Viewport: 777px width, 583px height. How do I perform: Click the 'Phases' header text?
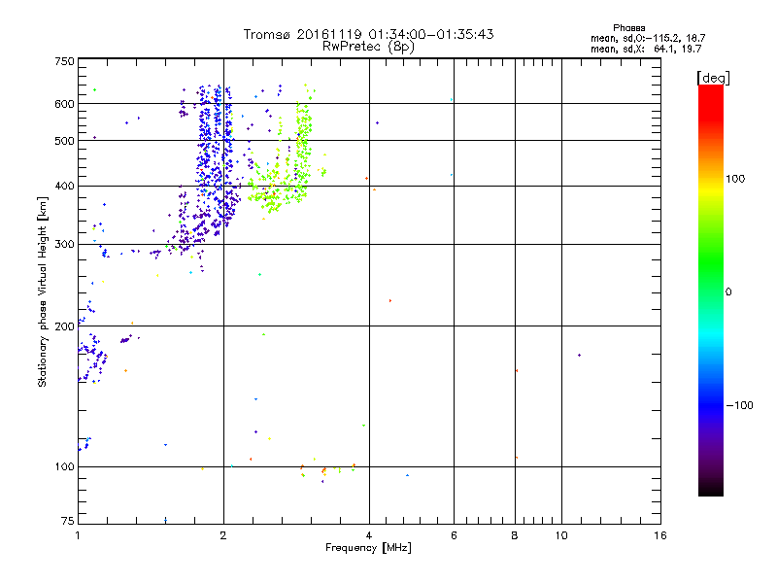pyautogui.click(x=628, y=28)
